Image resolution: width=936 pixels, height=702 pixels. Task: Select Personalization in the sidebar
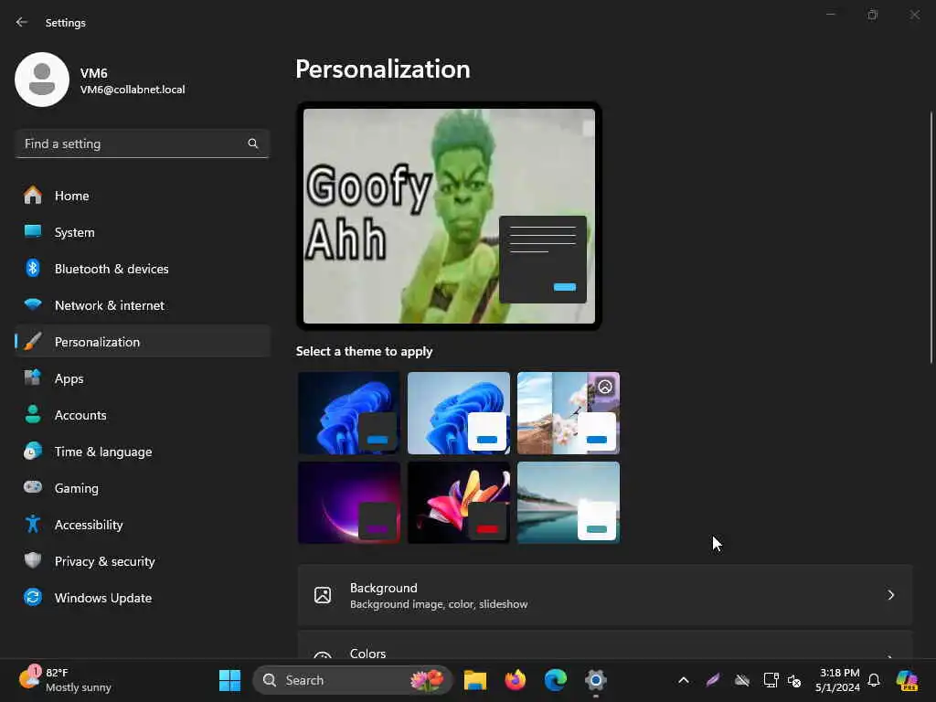pos(142,342)
